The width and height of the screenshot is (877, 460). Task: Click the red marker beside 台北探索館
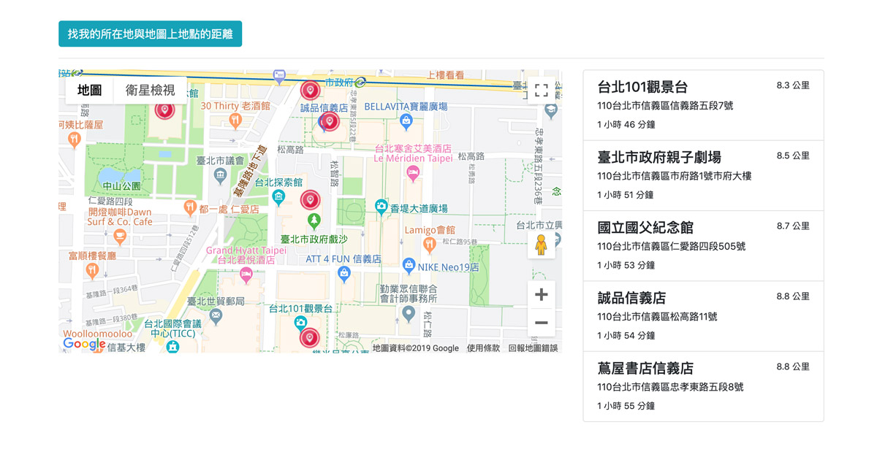pyautogui.click(x=310, y=199)
